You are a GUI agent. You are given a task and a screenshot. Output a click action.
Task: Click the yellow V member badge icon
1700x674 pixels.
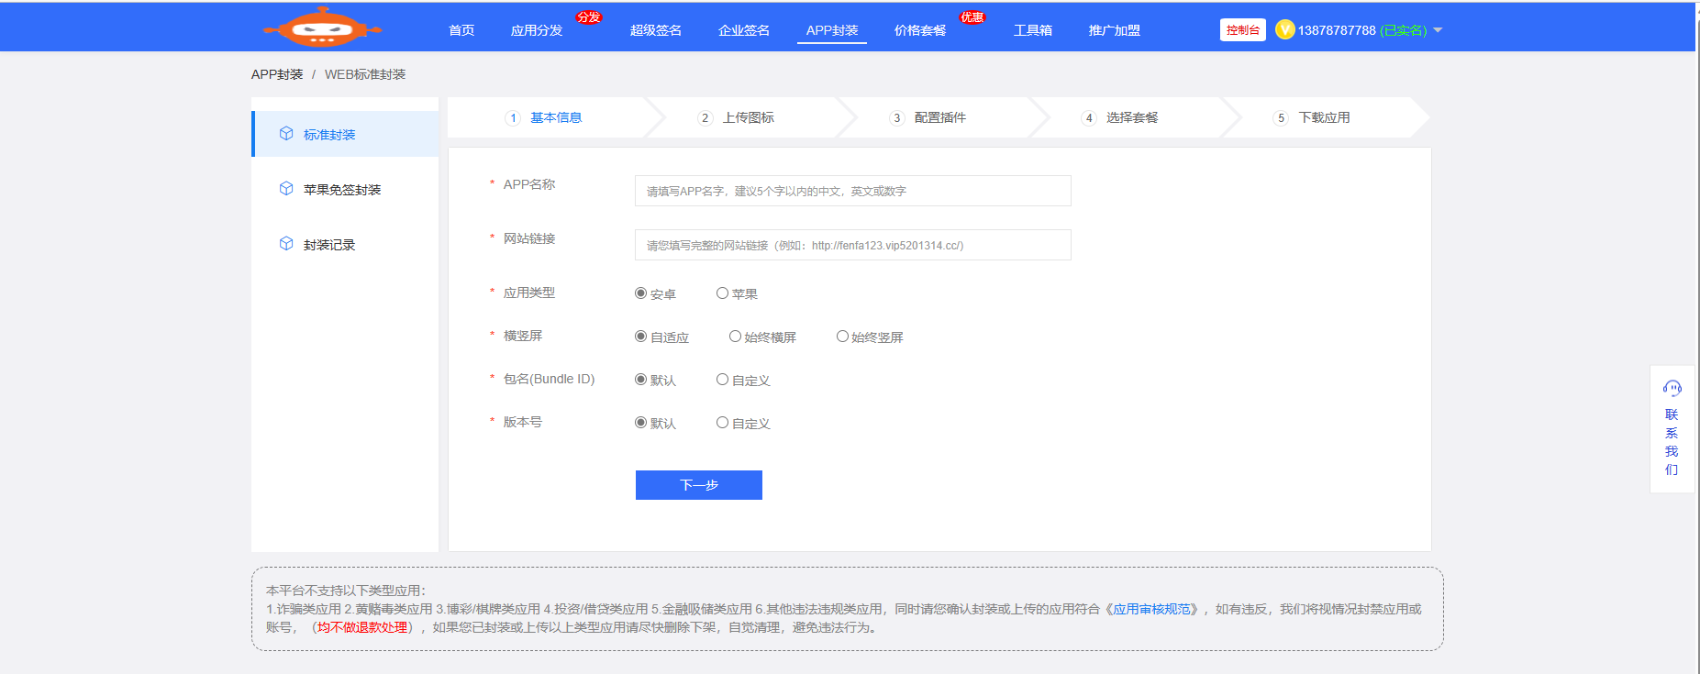[1284, 30]
